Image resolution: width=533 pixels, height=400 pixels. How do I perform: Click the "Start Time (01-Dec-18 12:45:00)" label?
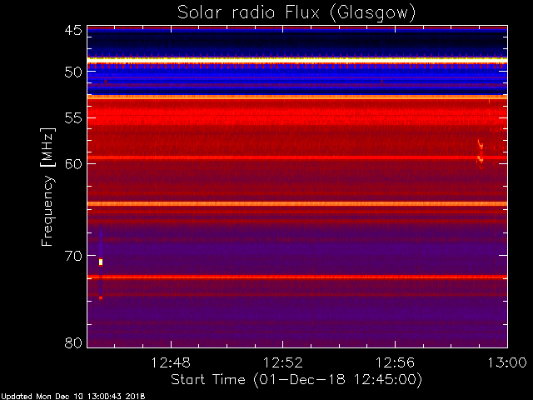(296, 380)
